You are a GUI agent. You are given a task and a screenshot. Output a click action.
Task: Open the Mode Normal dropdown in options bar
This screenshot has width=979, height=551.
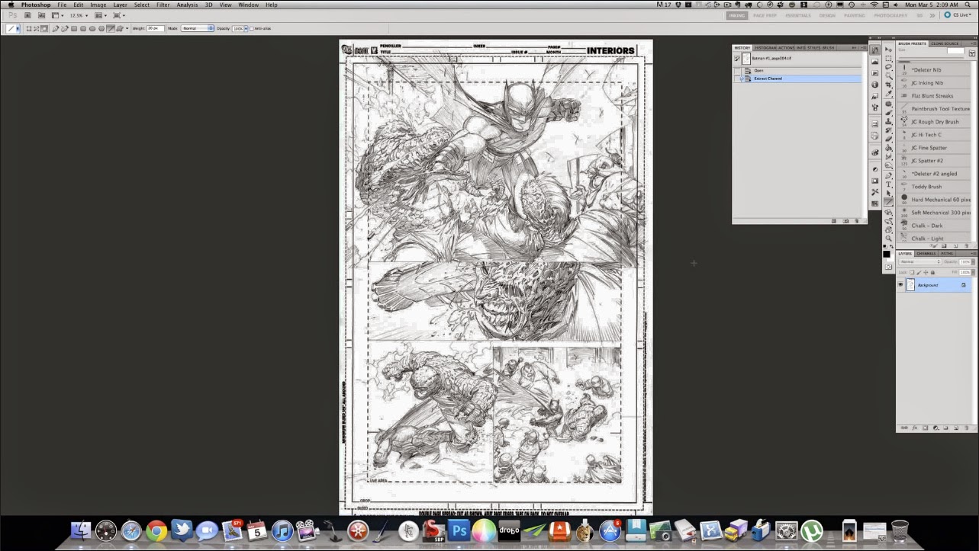pos(198,28)
